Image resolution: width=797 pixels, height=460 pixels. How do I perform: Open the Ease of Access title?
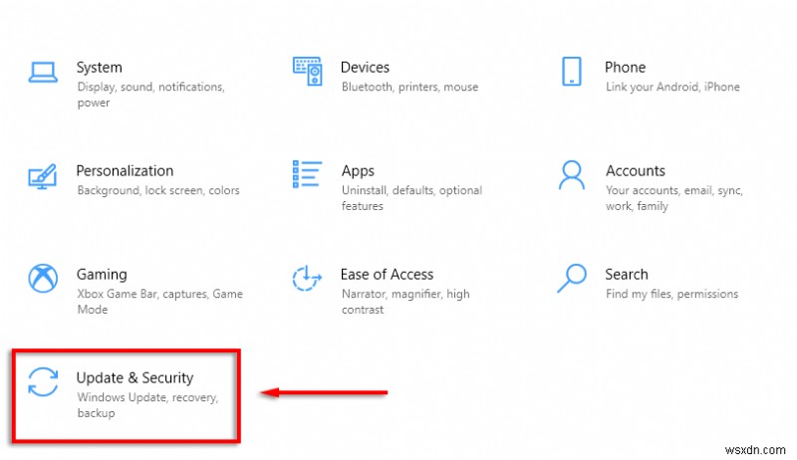[x=387, y=274]
